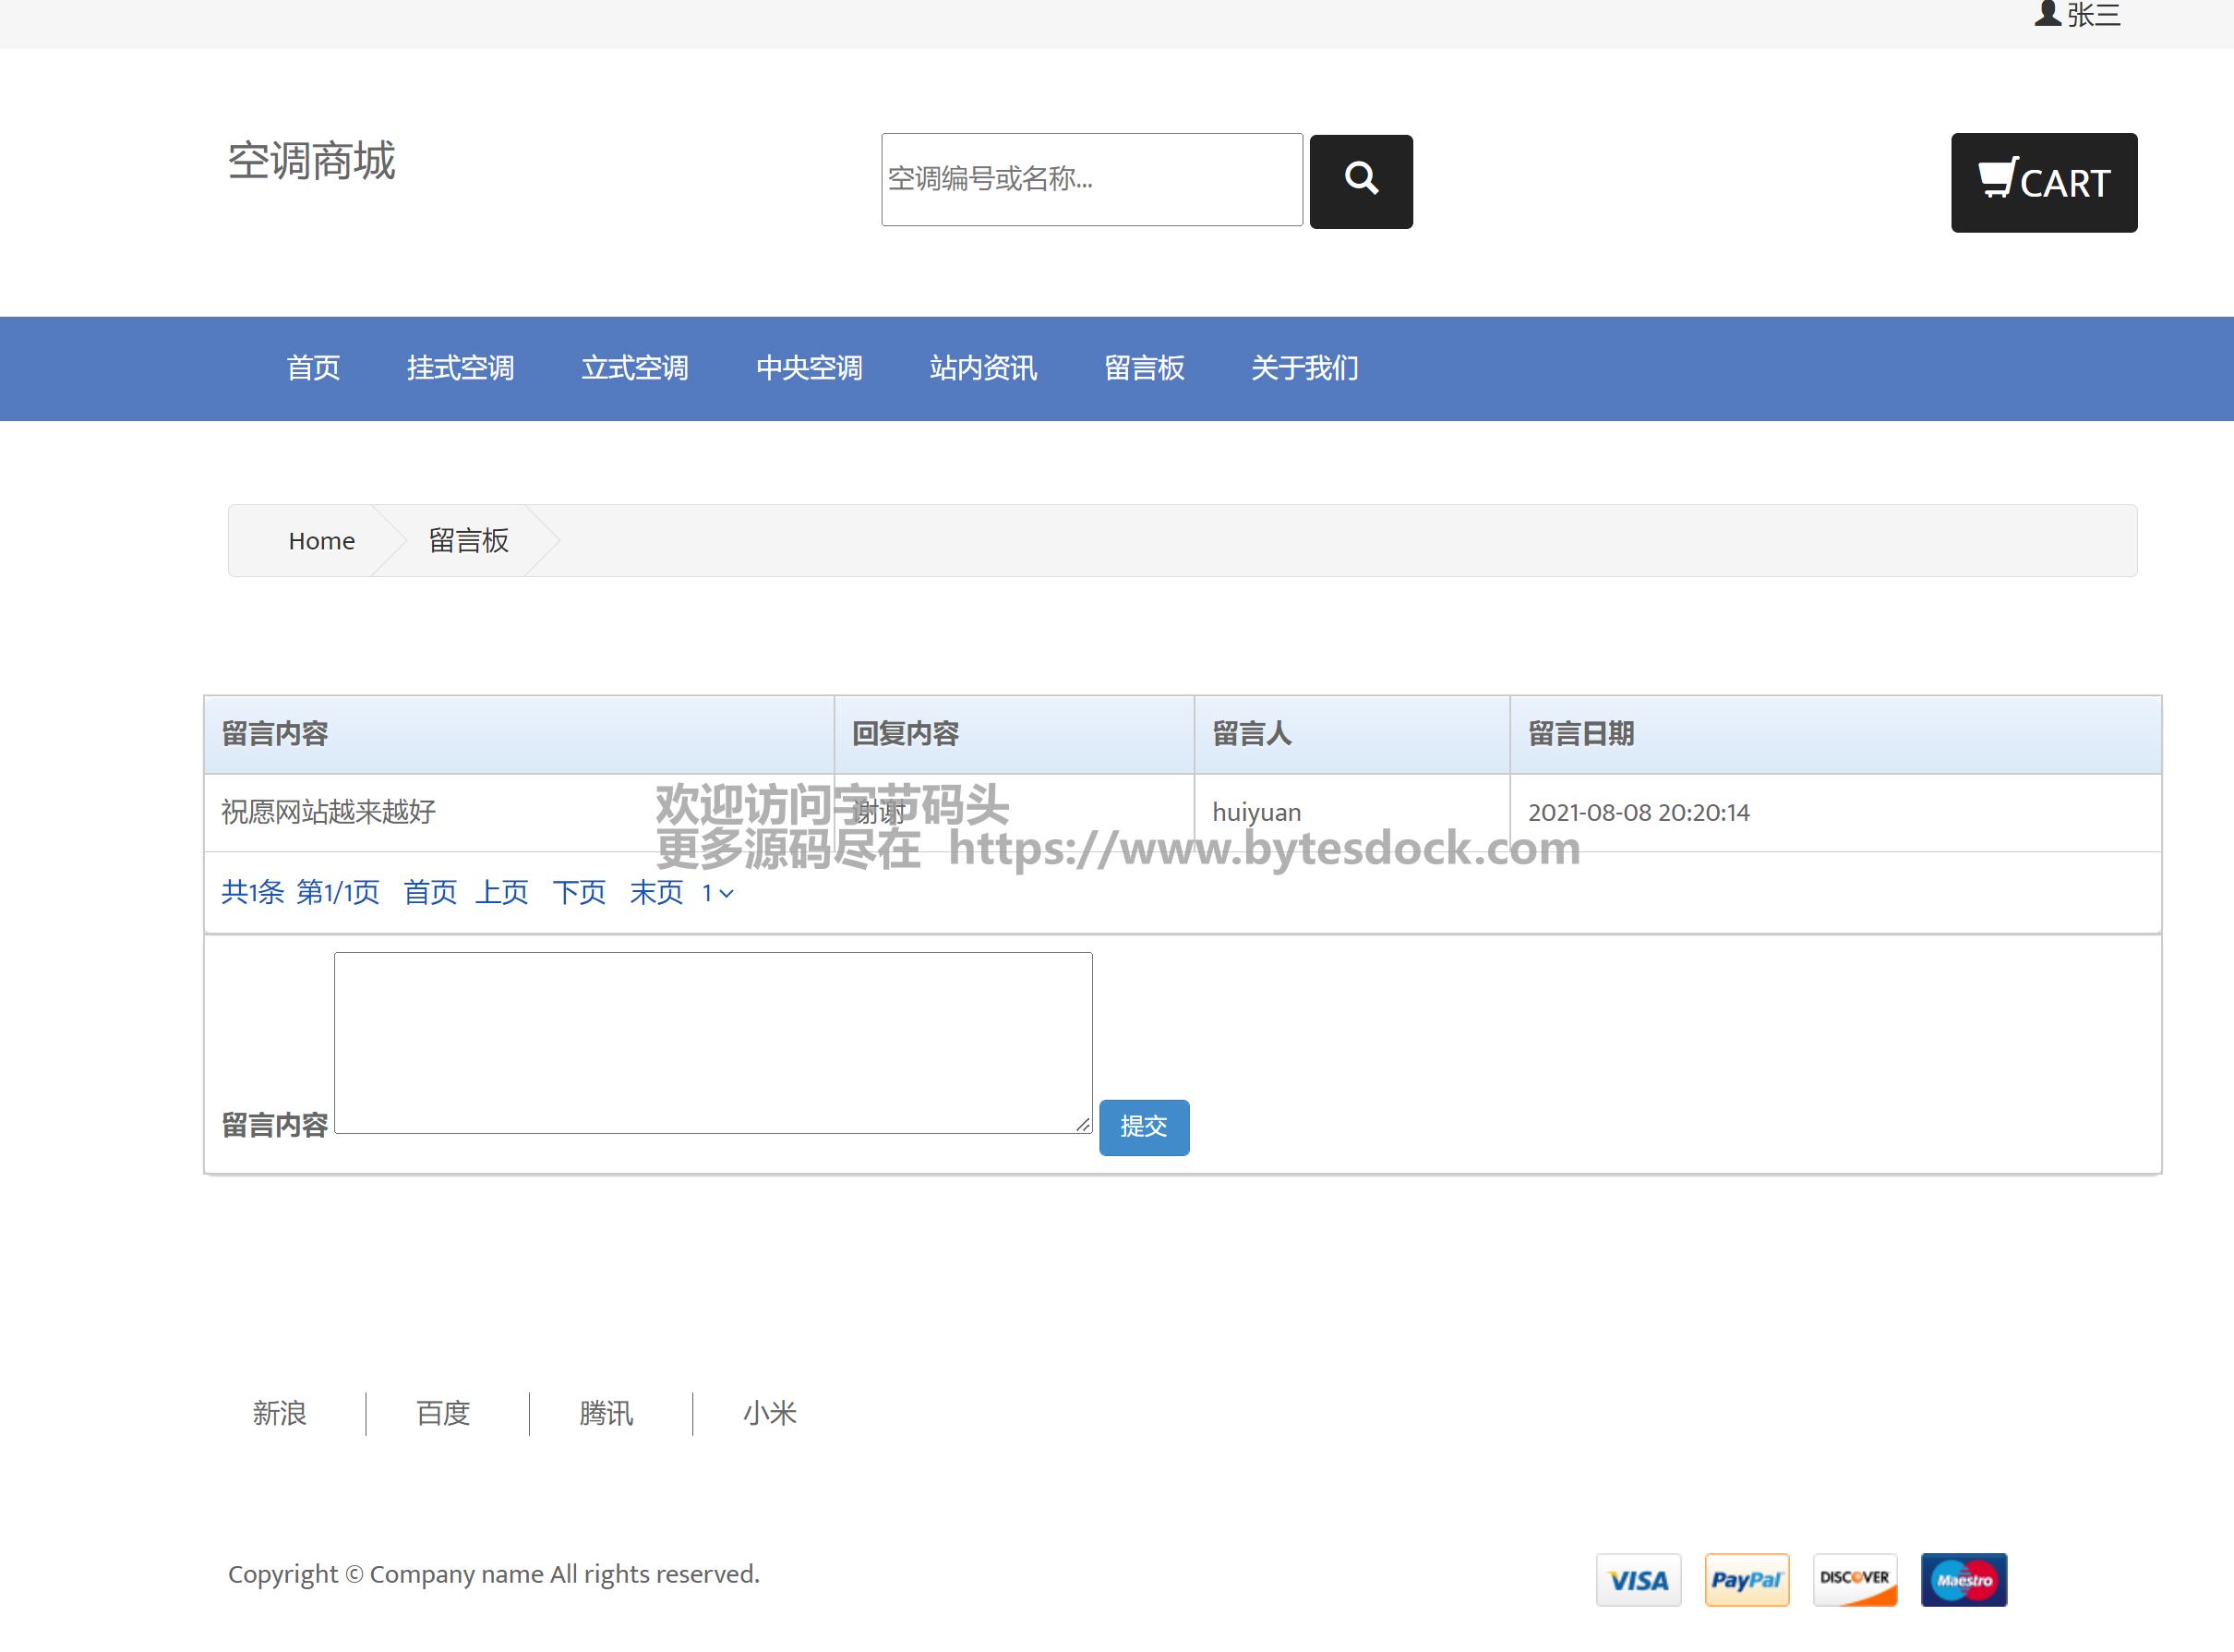Screen dimensions: 2234x1652
Task: Go to 下页 pagination link
Action: point(579,892)
